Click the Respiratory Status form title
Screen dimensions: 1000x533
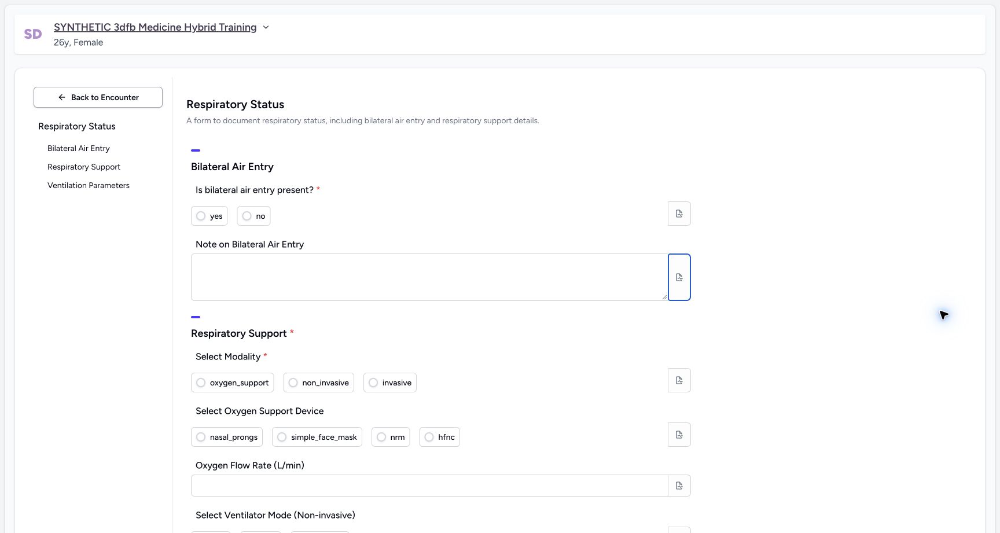tap(236, 104)
